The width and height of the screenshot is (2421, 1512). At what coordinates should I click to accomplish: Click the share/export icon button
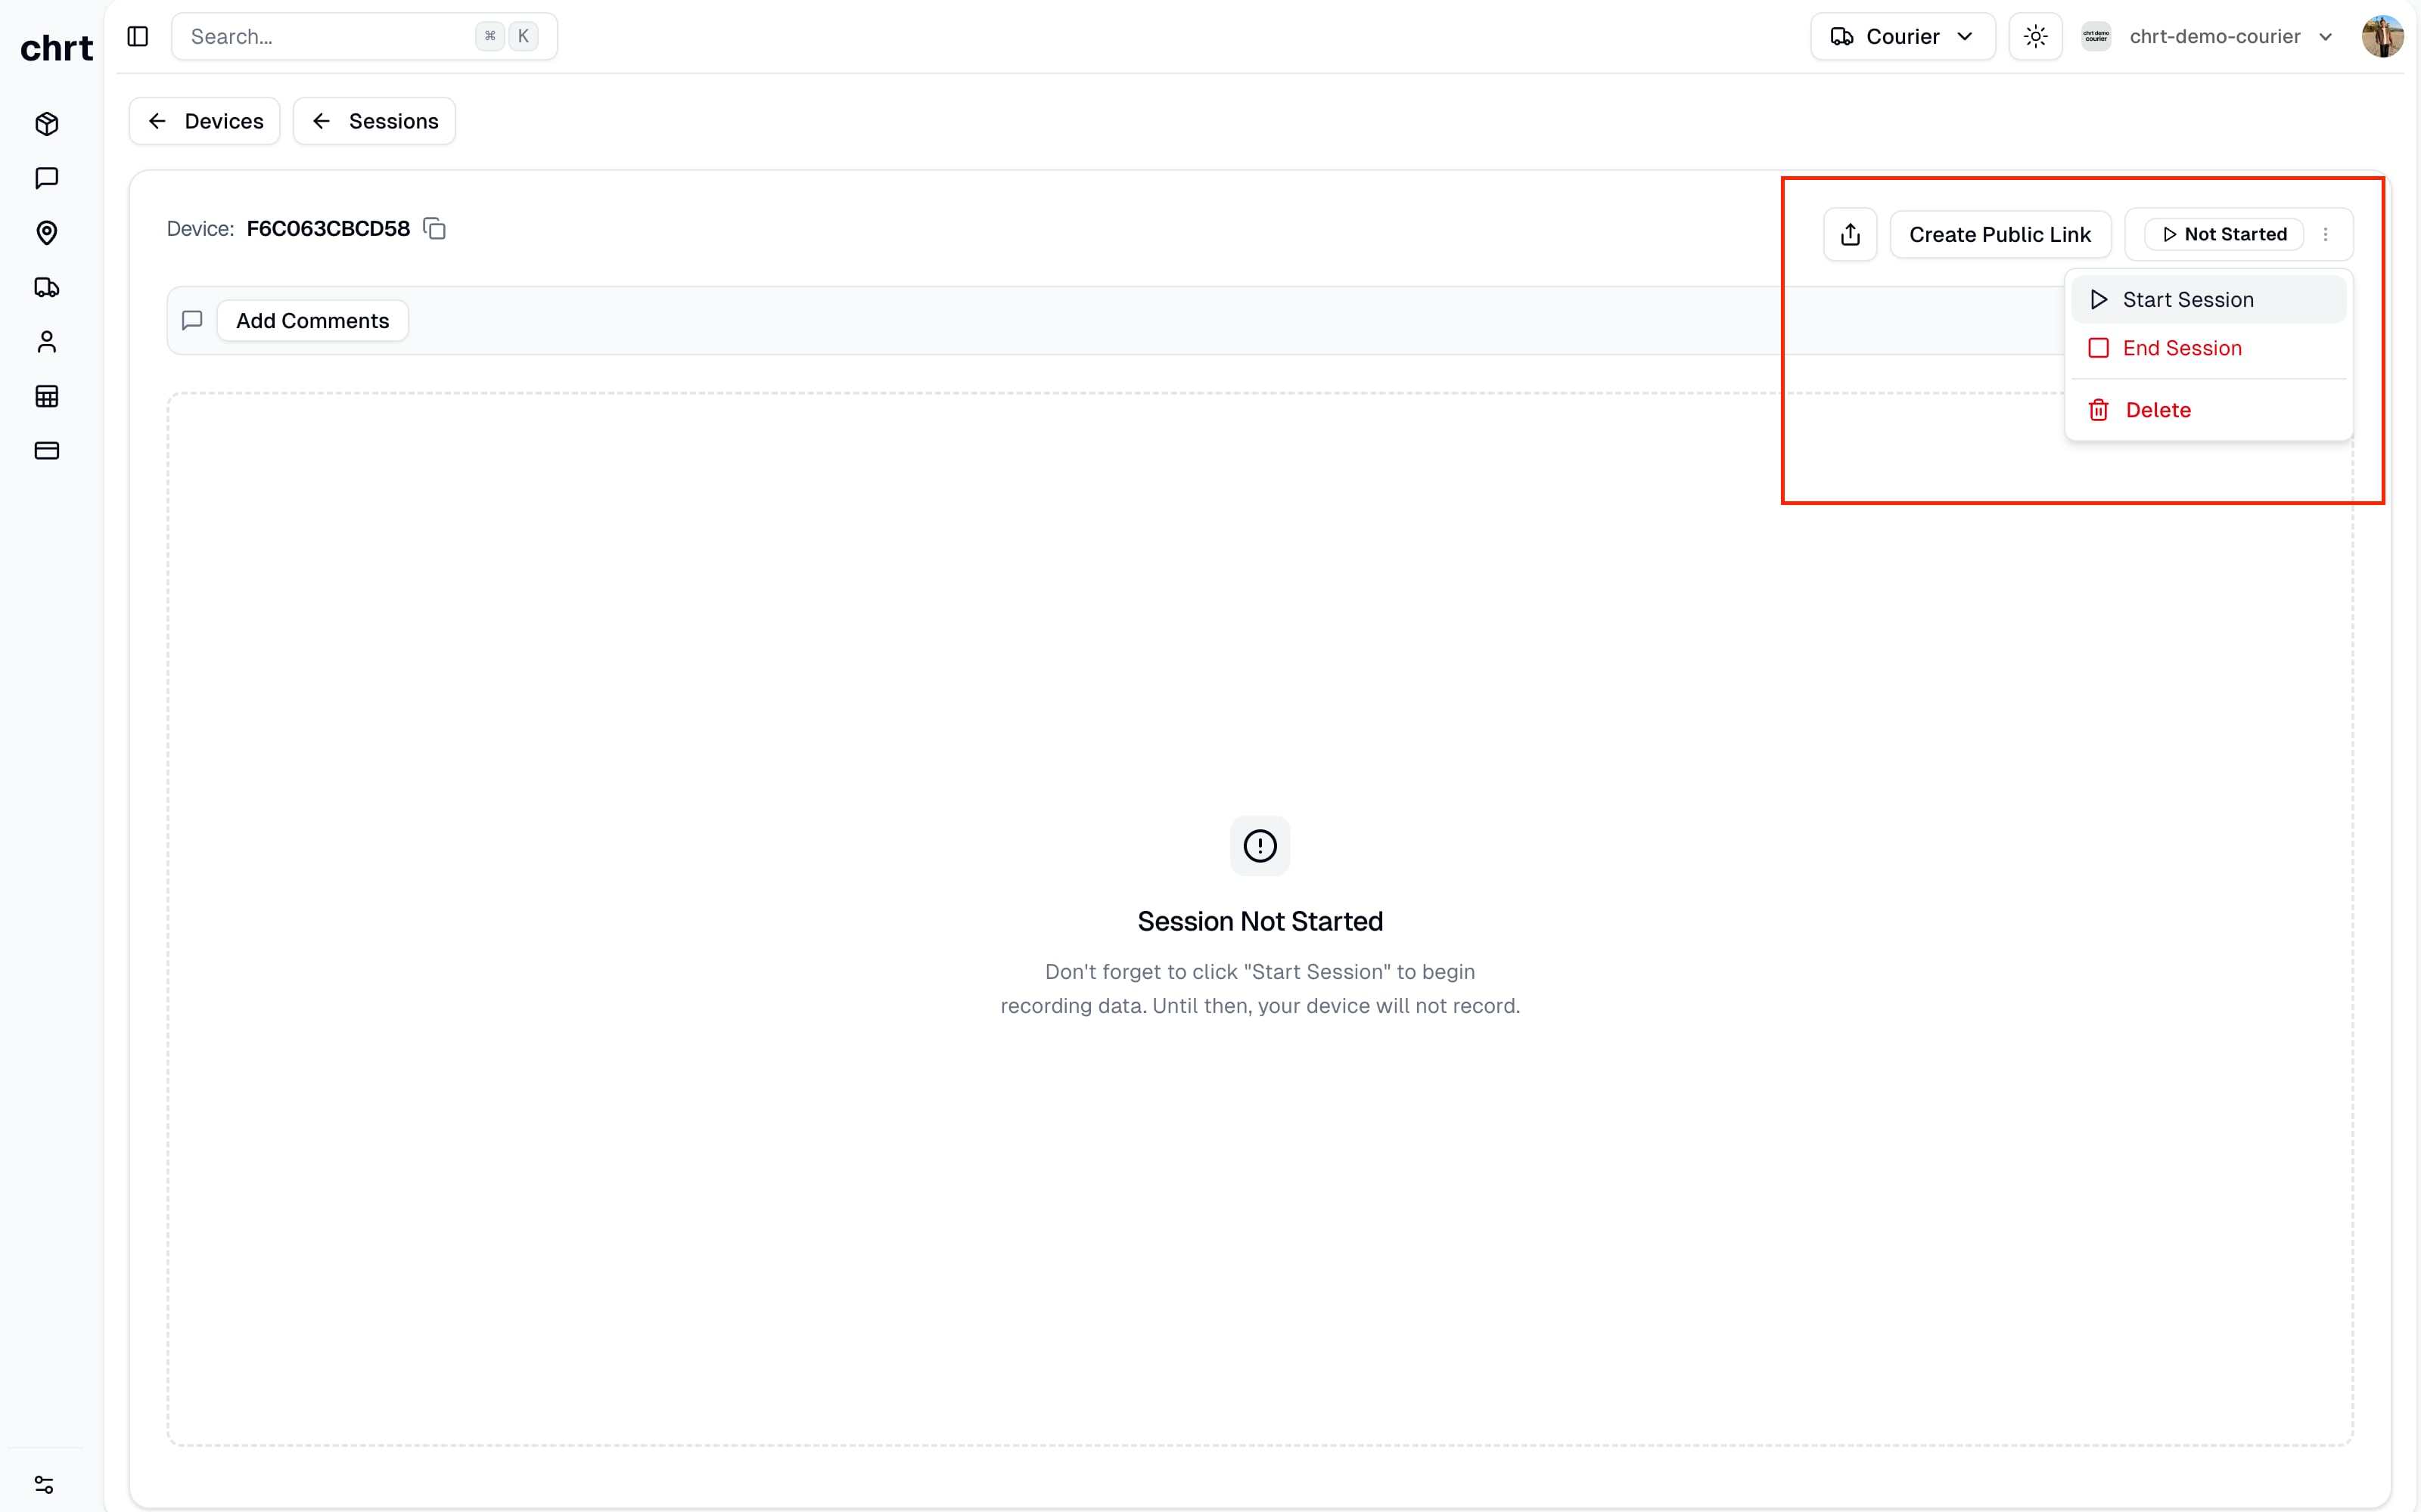coord(1850,234)
